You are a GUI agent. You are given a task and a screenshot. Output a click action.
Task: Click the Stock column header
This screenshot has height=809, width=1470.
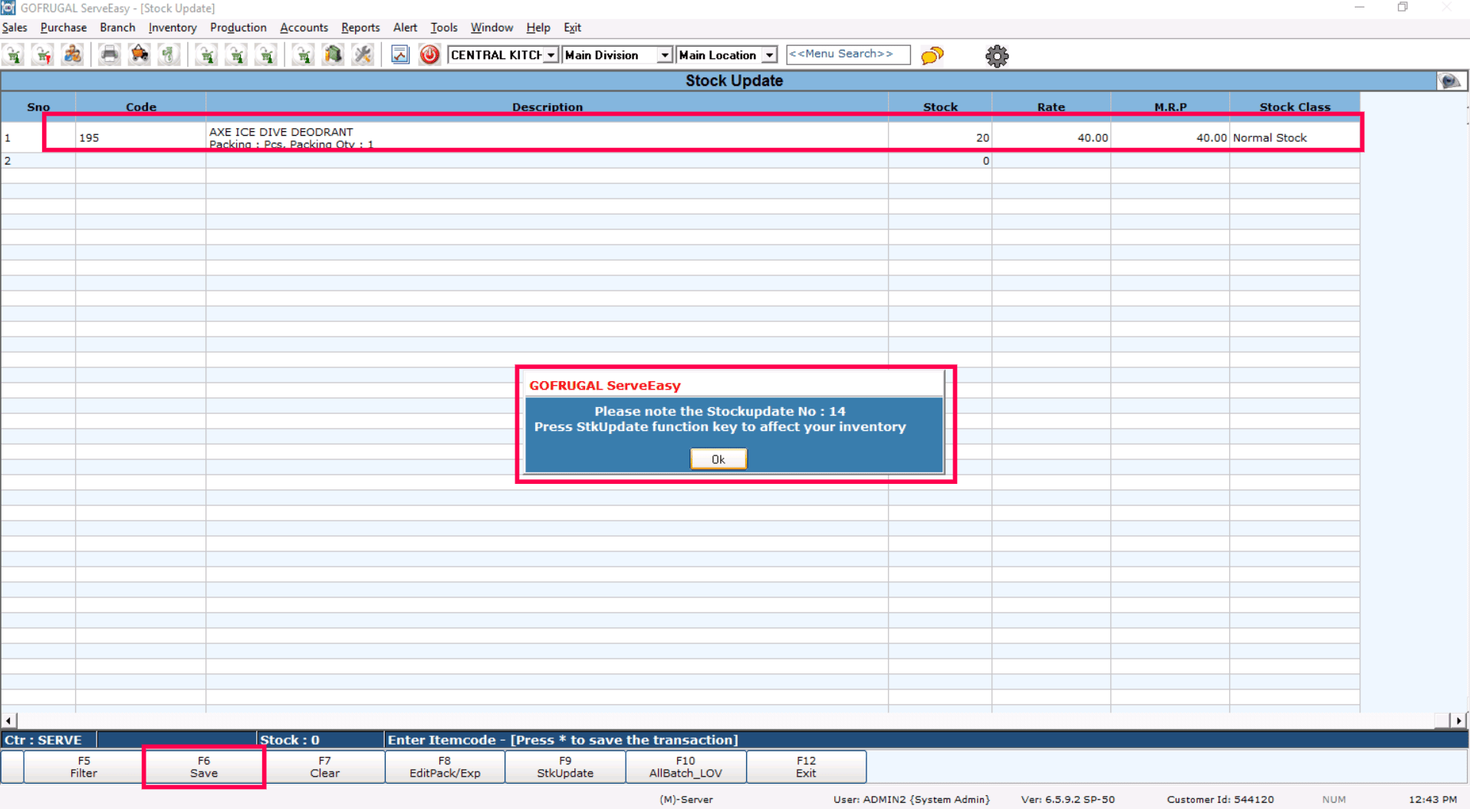pyautogui.click(x=940, y=107)
